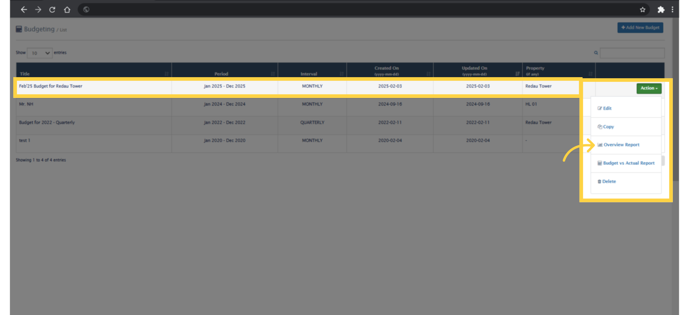The image size is (689, 315).
Task: Click the HL 01 property cell
Action: coord(531,104)
